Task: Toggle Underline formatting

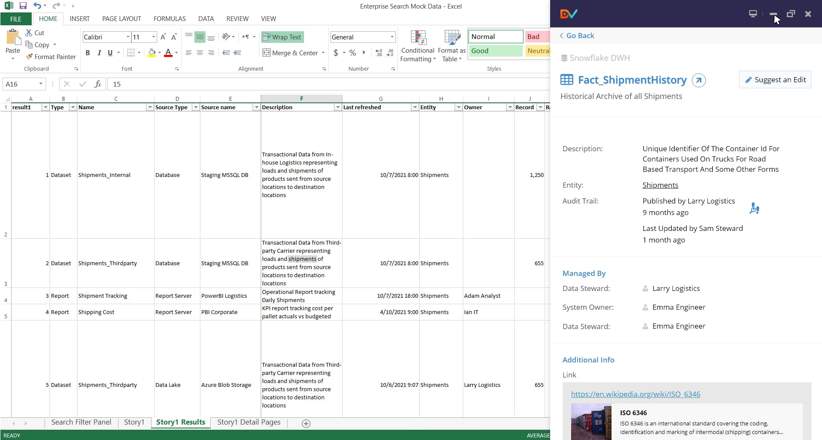Action: click(110, 53)
